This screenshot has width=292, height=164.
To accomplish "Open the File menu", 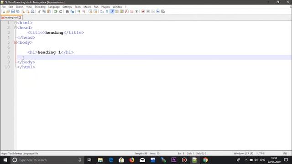I will (4, 7).
